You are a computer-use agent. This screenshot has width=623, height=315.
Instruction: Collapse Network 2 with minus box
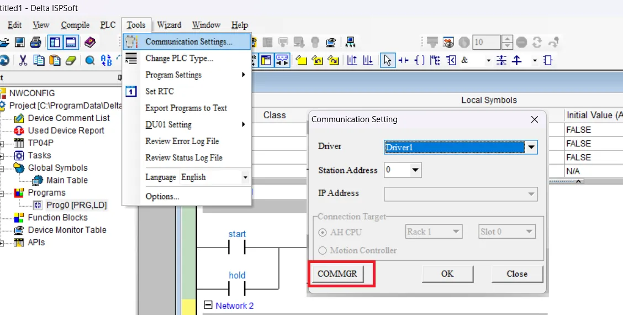[x=208, y=305]
